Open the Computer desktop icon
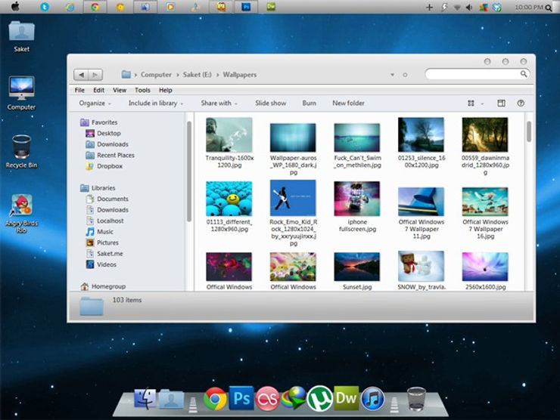The width and height of the screenshot is (560, 420). tap(21, 94)
